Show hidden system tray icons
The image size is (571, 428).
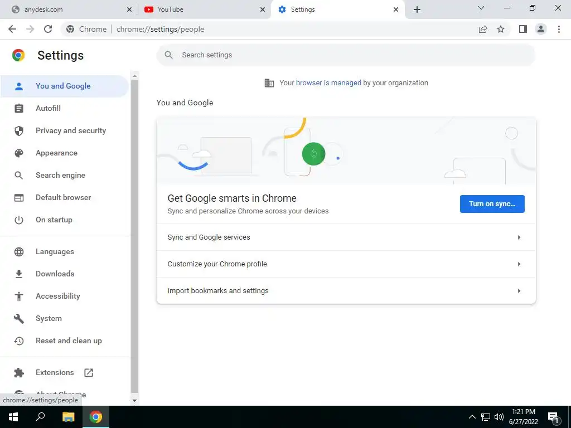point(472,417)
